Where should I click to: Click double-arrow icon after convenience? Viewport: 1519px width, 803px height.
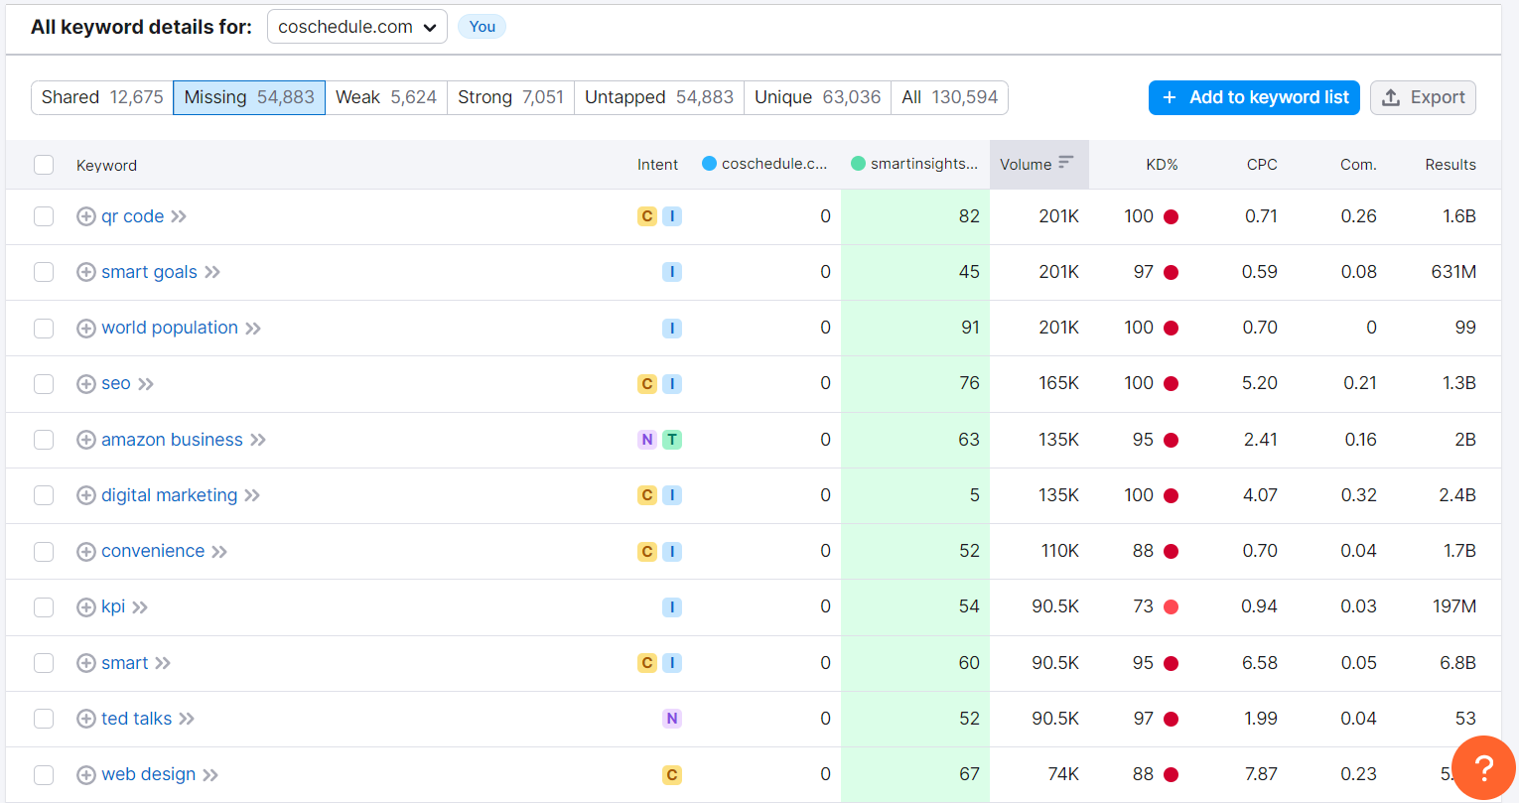tap(219, 552)
